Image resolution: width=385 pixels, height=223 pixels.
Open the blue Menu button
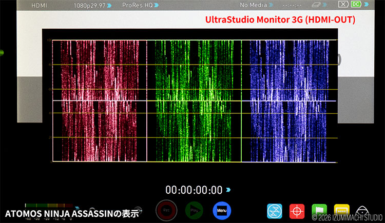pos(222,211)
